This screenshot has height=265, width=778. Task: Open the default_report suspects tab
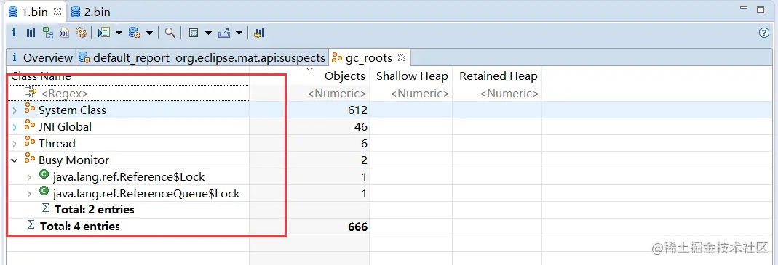tap(202, 57)
